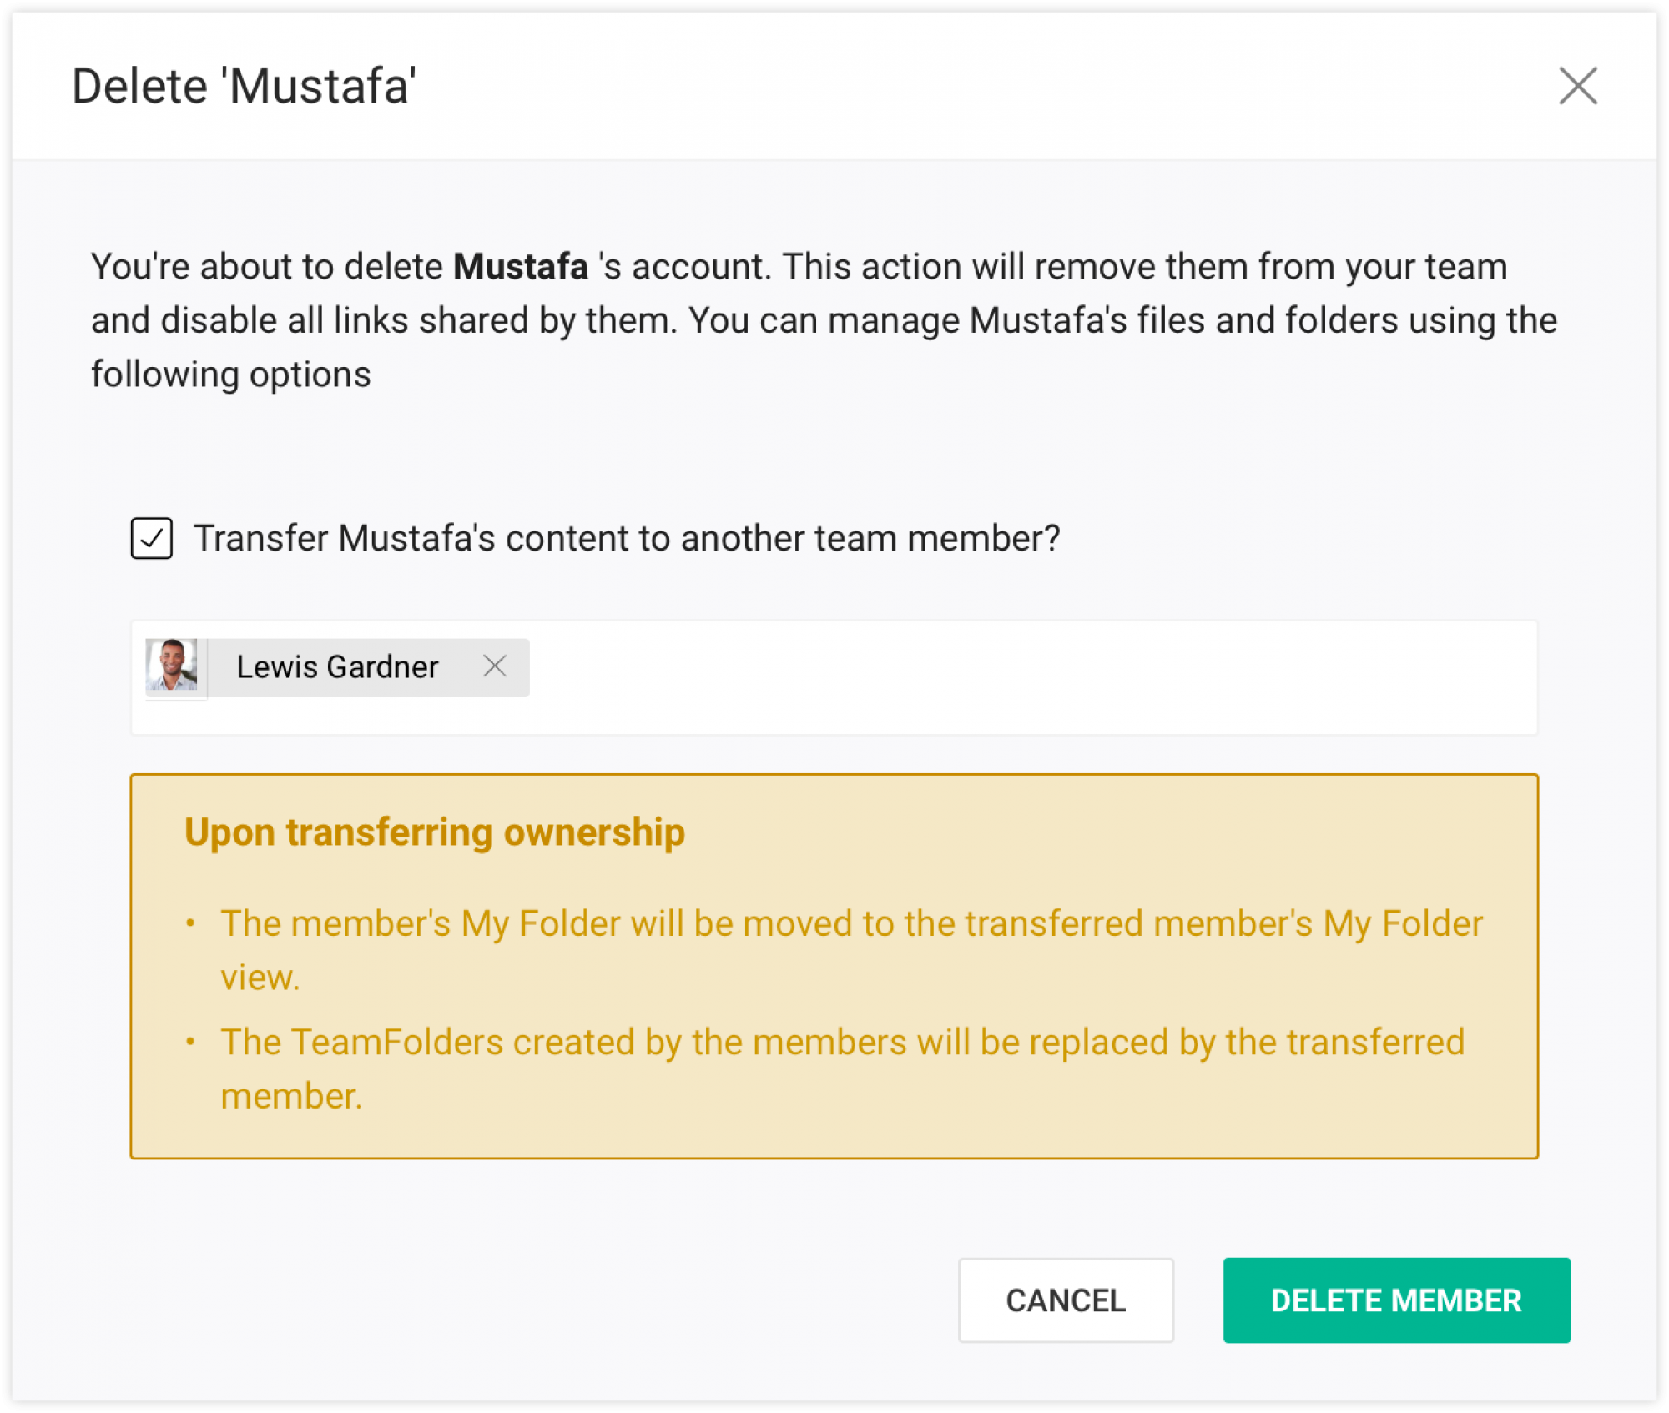Select the Lewis Gardner name chip
This screenshot has width=1669, height=1413.
337,667
